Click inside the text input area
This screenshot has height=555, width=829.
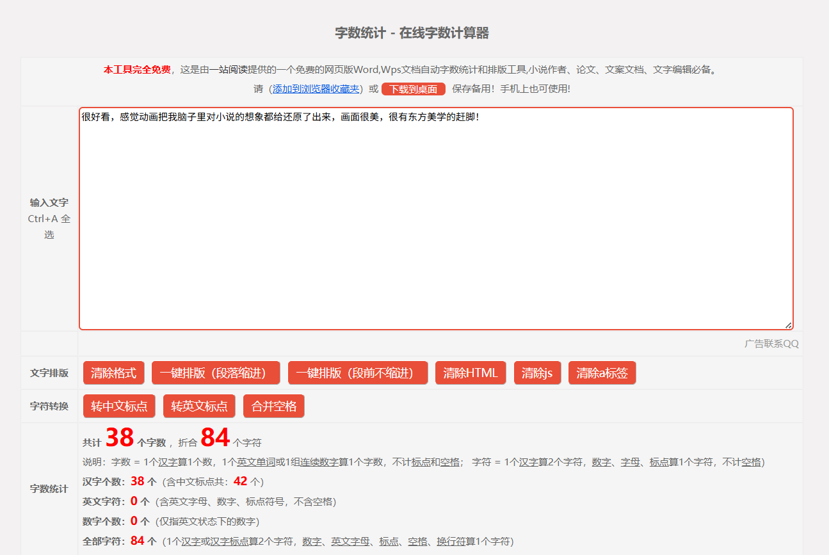coord(436,218)
